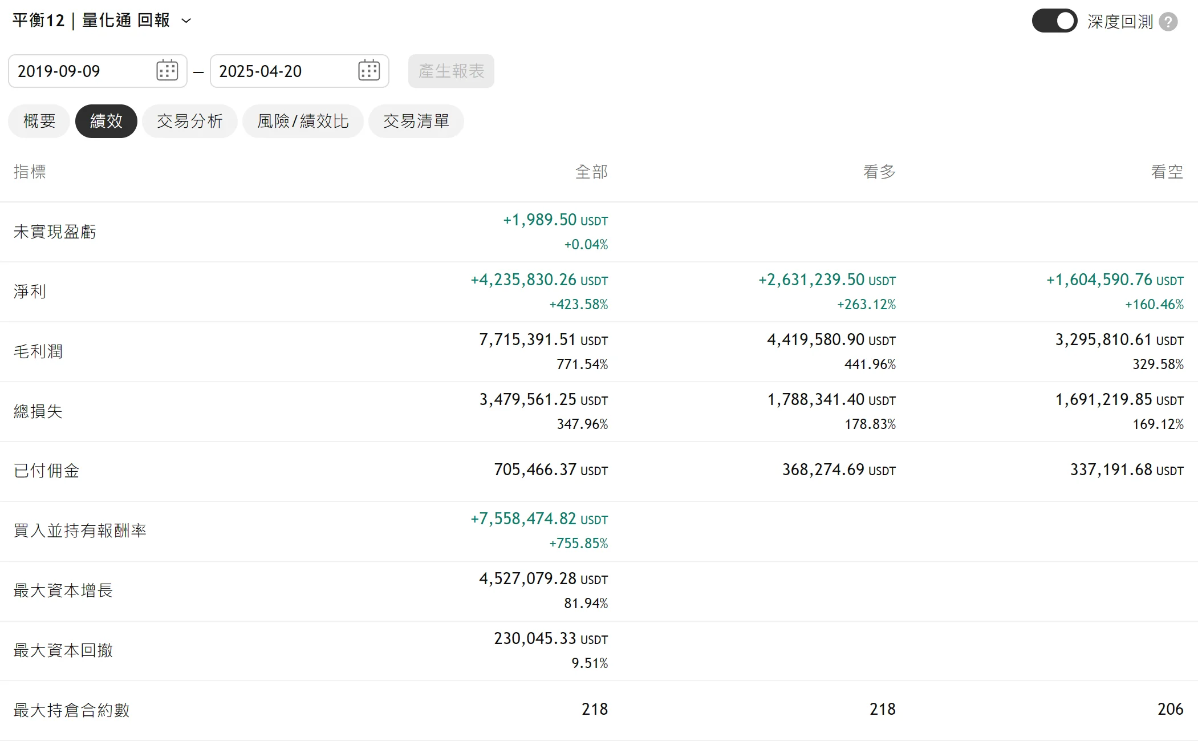Toggle the 深度回測 switch
This screenshot has width=1198, height=745.
pos(1054,21)
